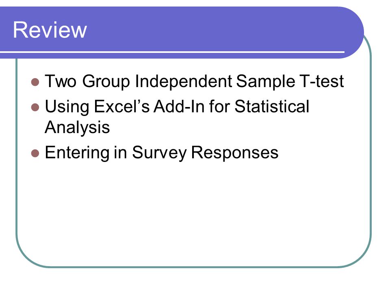The height and width of the screenshot is (293, 390).
Task: Click the word "Responses"
Action: point(234,153)
